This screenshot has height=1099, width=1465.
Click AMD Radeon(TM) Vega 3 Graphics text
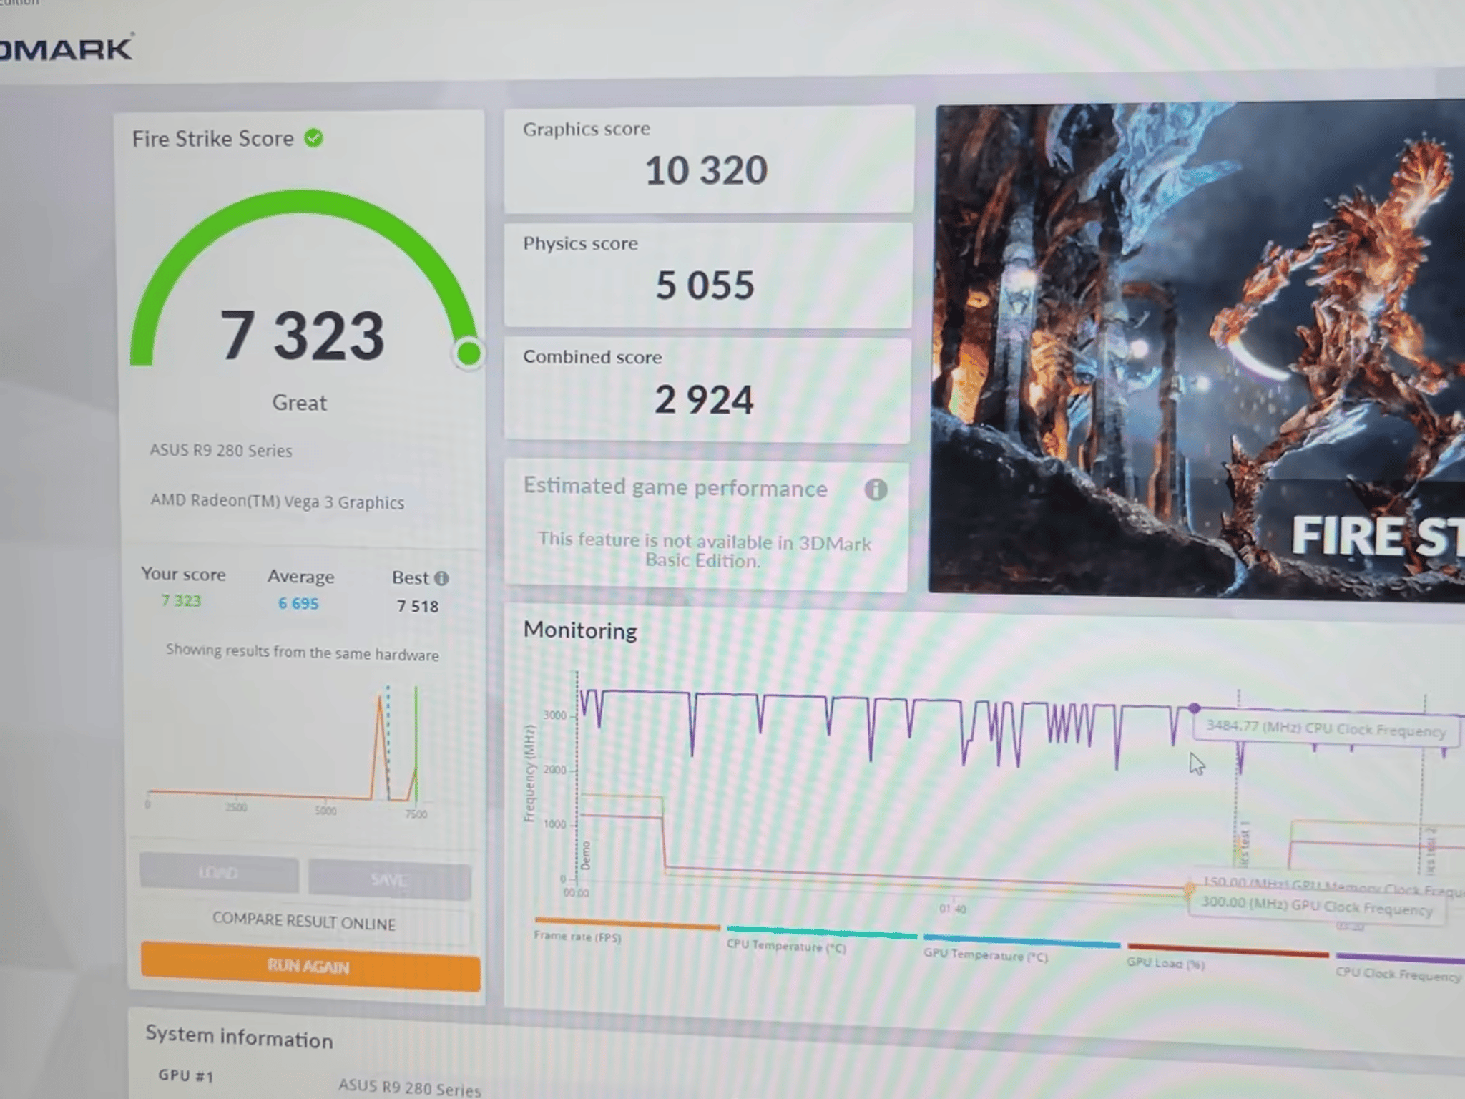[x=277, y=501]
